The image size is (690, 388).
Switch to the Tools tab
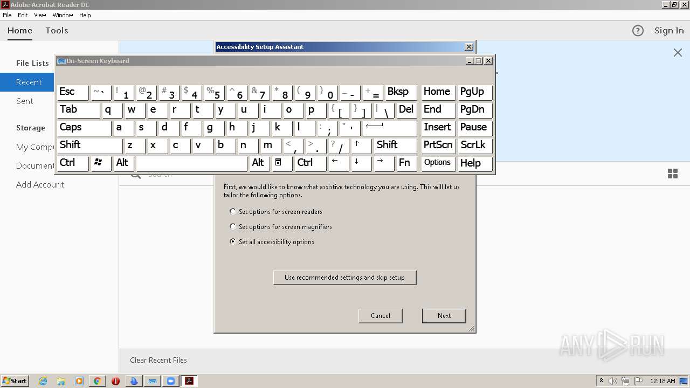(x=57, y=31)
